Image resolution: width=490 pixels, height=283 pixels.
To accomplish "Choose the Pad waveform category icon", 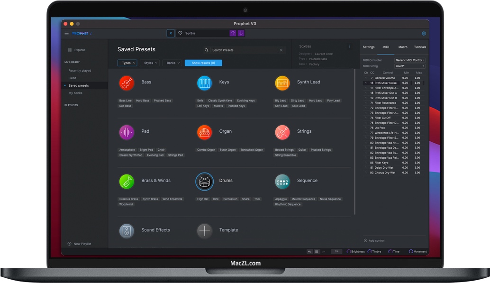I will 127,132.
